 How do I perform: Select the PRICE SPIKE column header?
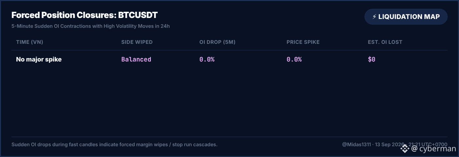click(303, 42)
